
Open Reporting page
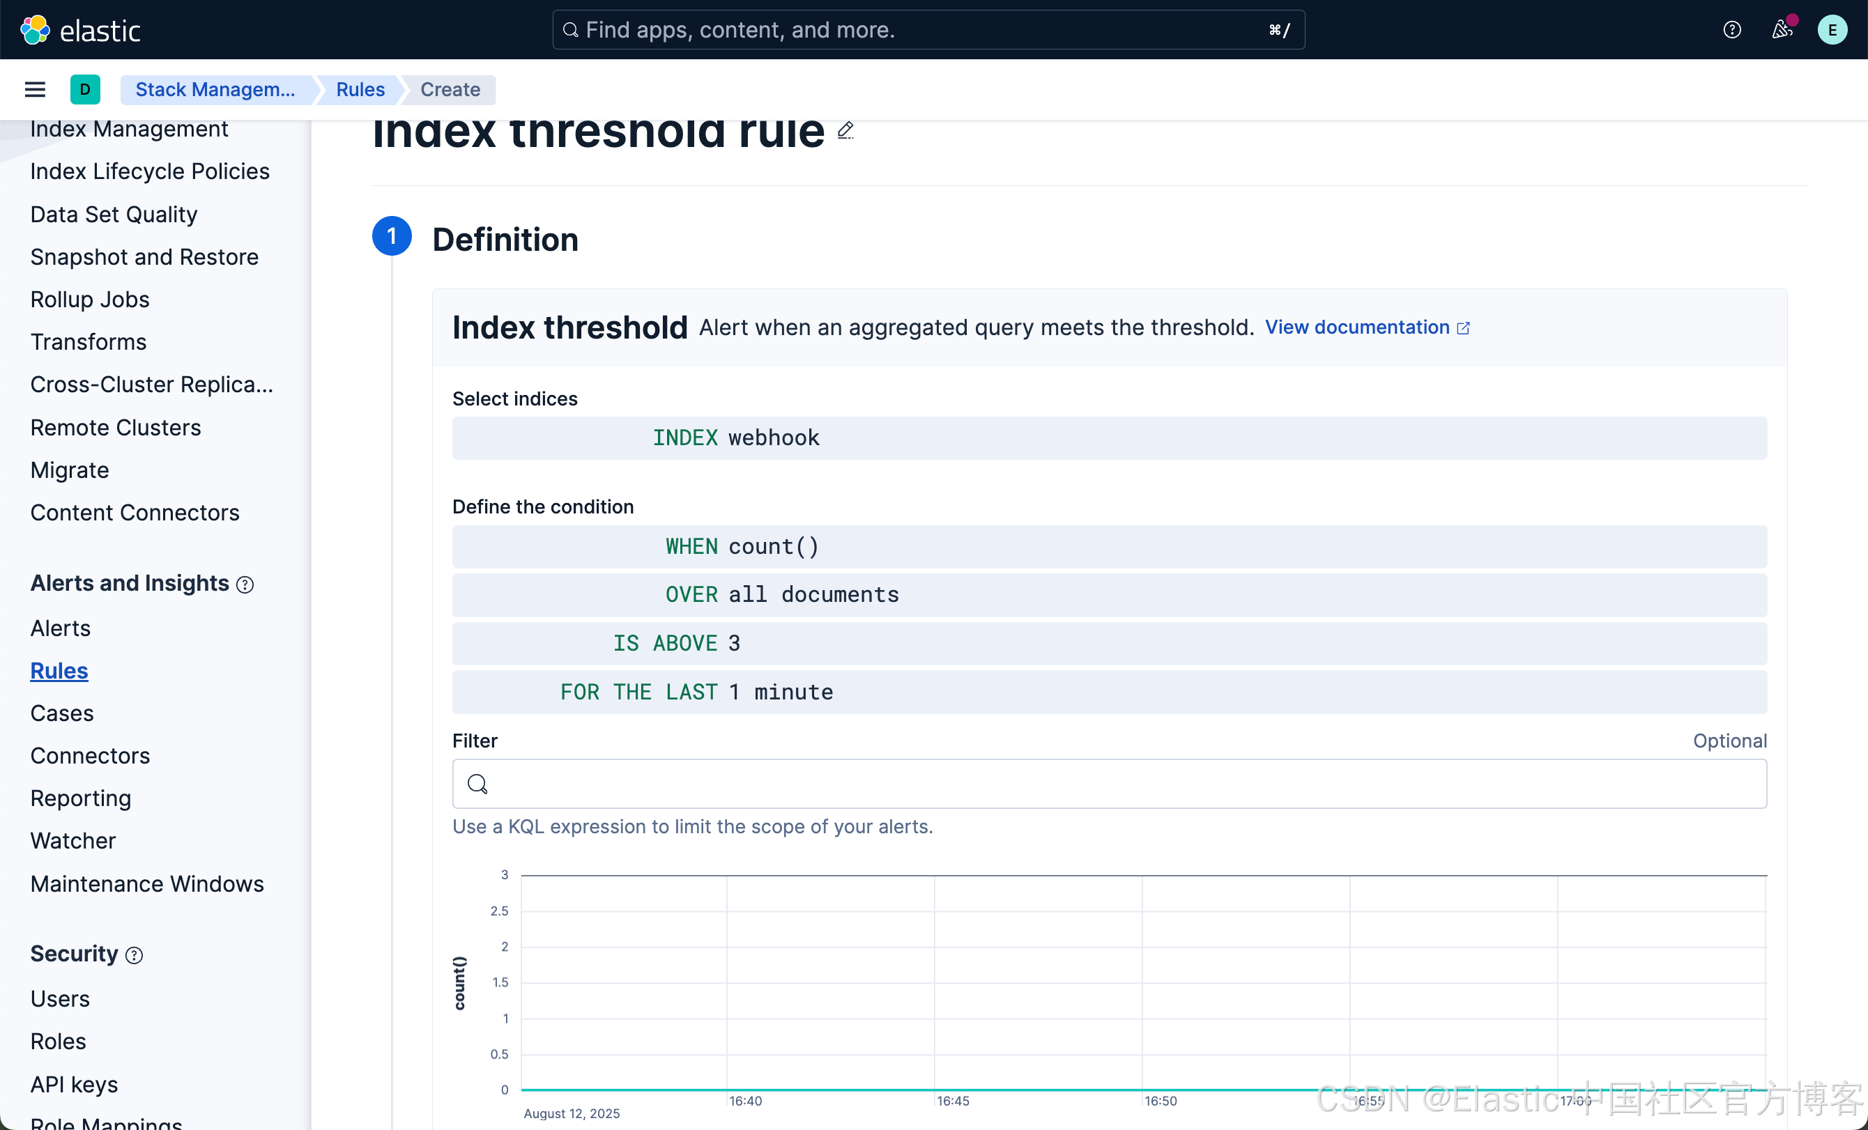coord(80,798)
